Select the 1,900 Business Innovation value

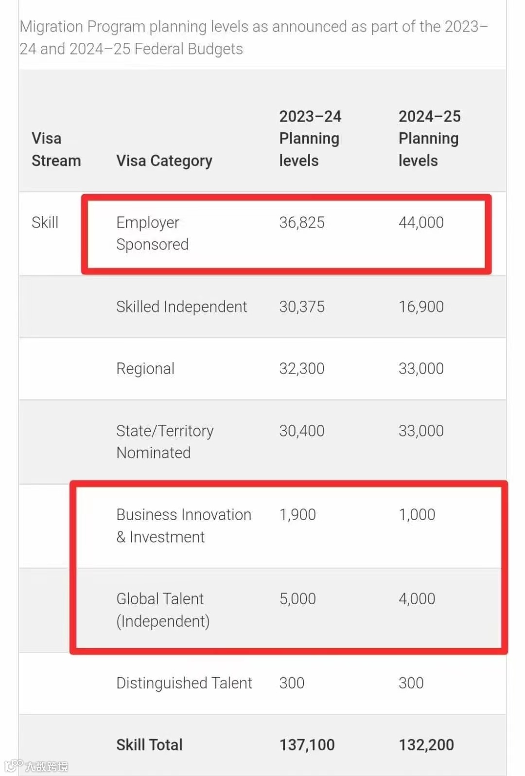coord(297,514)
